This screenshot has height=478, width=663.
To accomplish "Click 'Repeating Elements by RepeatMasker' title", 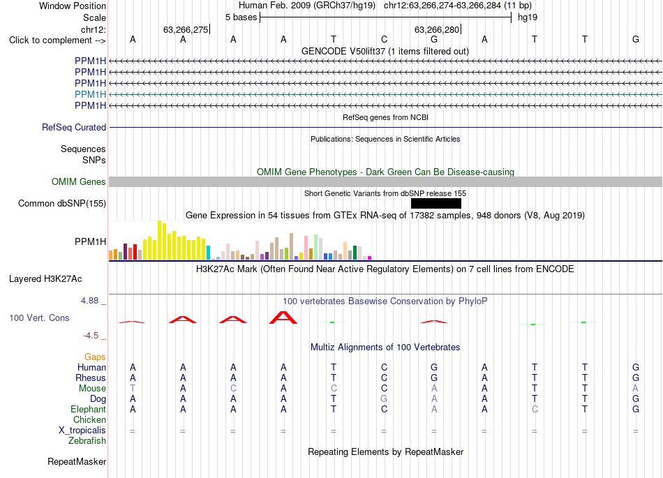I will (x=385, y=452).
